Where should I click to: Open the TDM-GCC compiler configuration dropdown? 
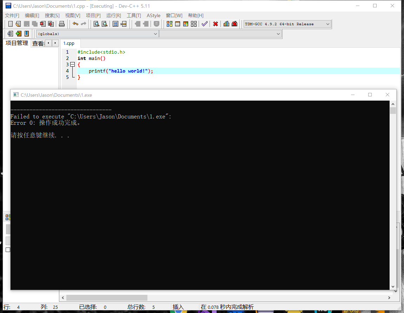328,24
